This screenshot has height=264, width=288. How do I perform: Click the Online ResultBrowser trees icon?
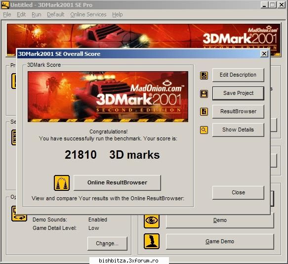click(x=62, y=183)
